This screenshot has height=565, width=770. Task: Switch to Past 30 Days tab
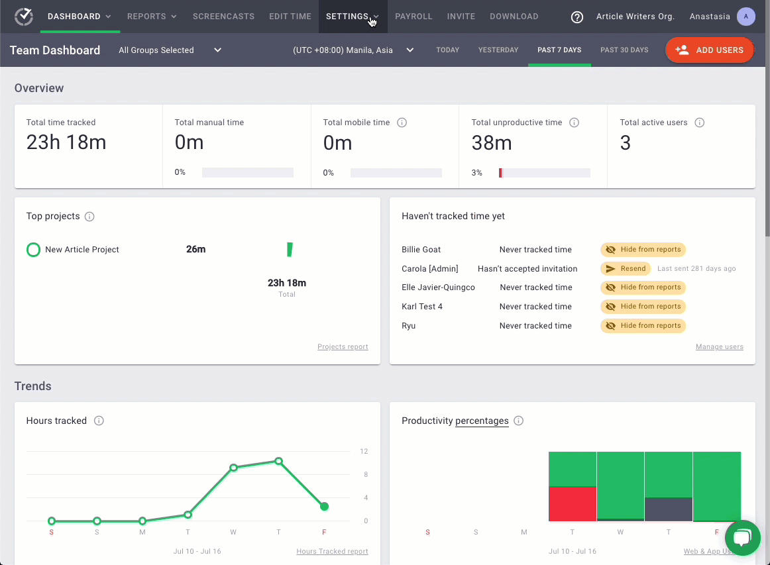pos(624,50)
